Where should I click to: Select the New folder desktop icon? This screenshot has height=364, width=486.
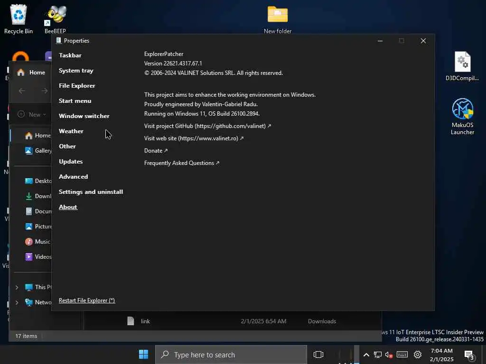click(x=277, y=20)
